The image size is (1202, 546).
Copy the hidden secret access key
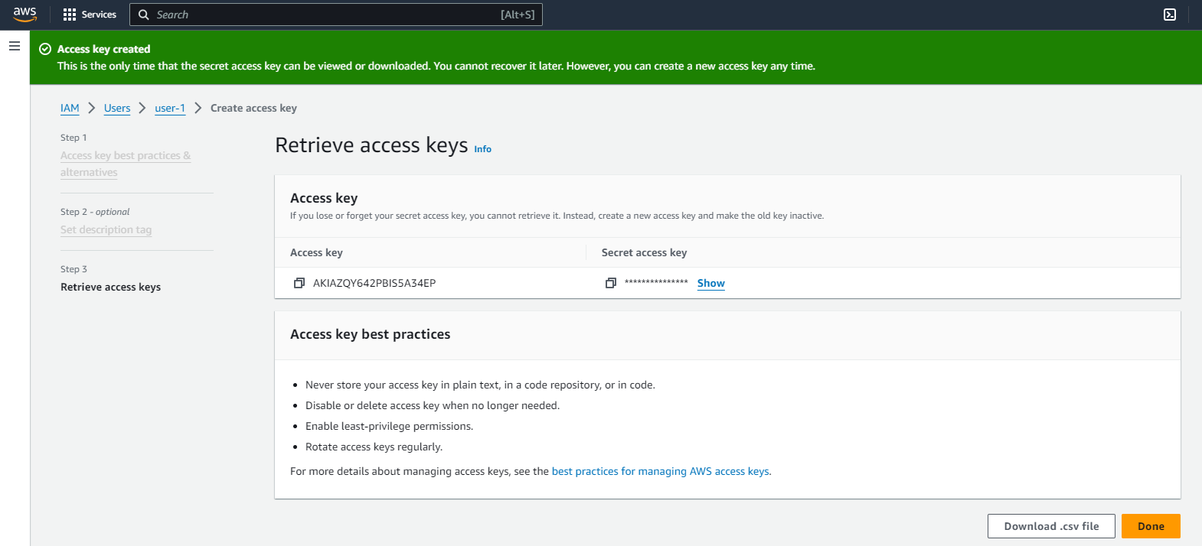(x=611, y=283)
